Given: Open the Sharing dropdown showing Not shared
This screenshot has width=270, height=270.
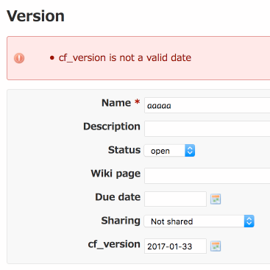Looking at the screenshot, I should [x=199, y=221].
